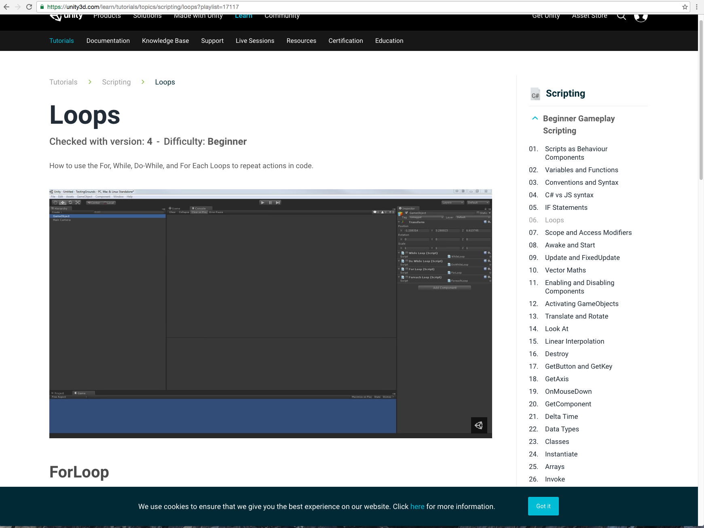Open lesson Invoke
Screen dimensions: 704x528
pos(555,479)
